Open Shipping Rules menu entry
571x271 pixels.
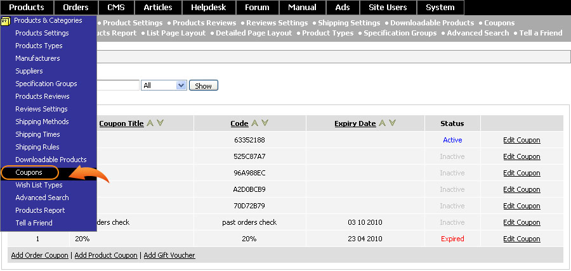(x=37, y=147)
